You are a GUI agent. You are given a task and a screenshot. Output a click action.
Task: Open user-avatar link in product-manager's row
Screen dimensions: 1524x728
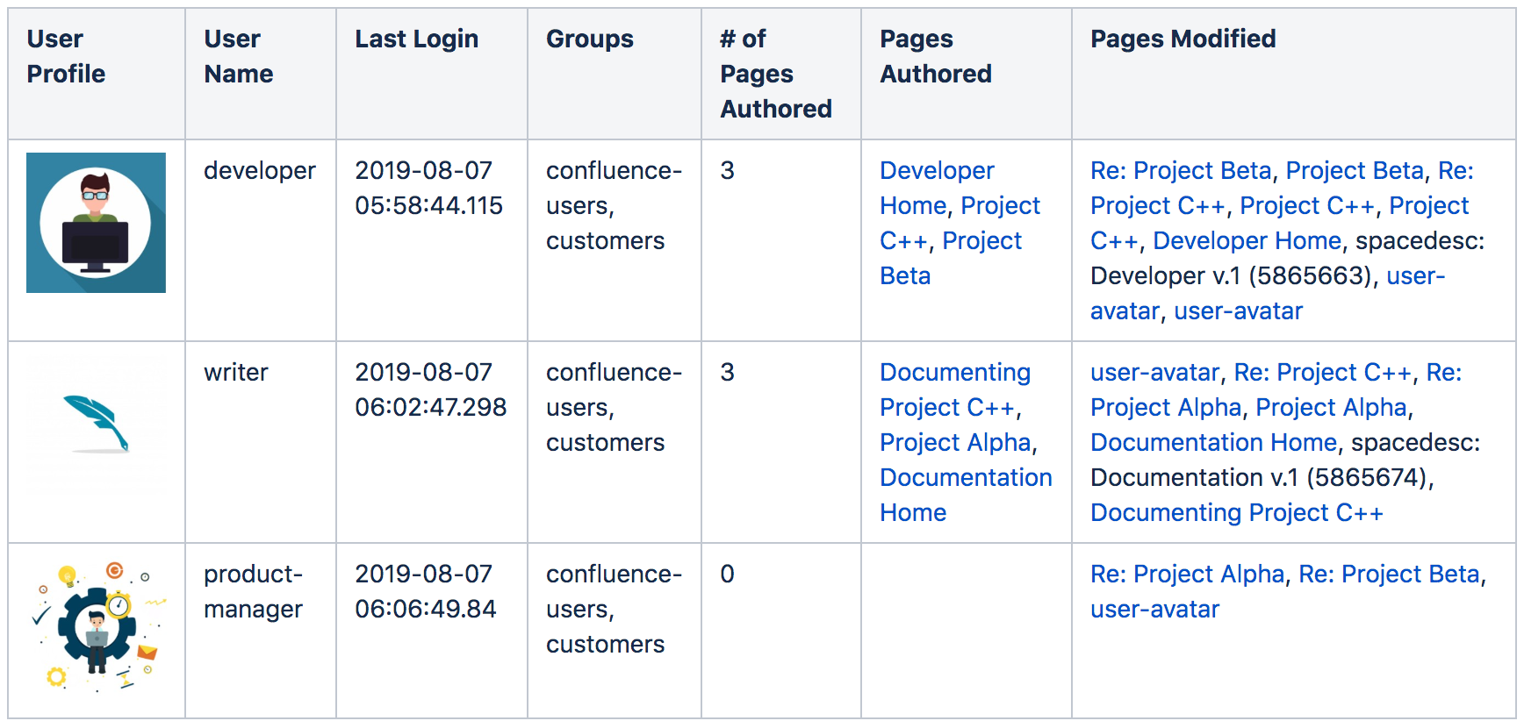[1155, 609]
